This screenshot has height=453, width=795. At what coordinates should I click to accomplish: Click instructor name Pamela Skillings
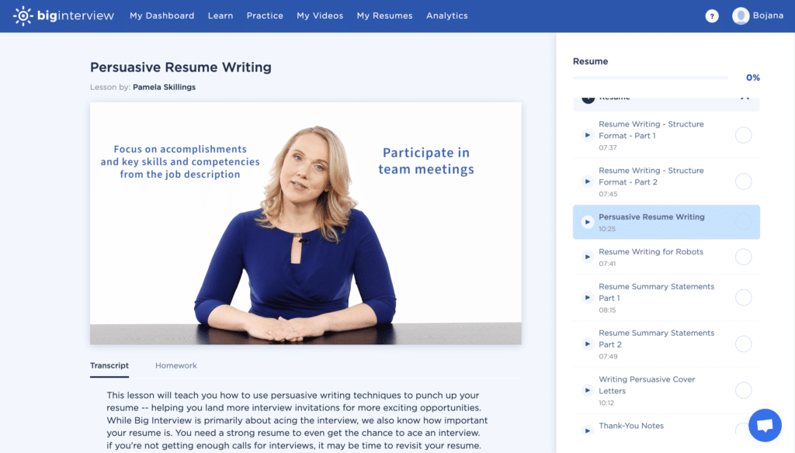[164, 87]
